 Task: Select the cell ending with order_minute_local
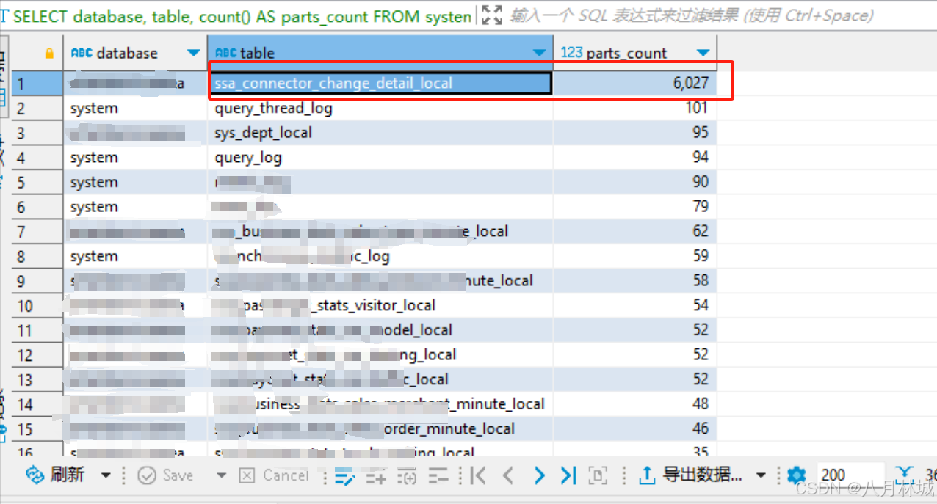point(380,428)
